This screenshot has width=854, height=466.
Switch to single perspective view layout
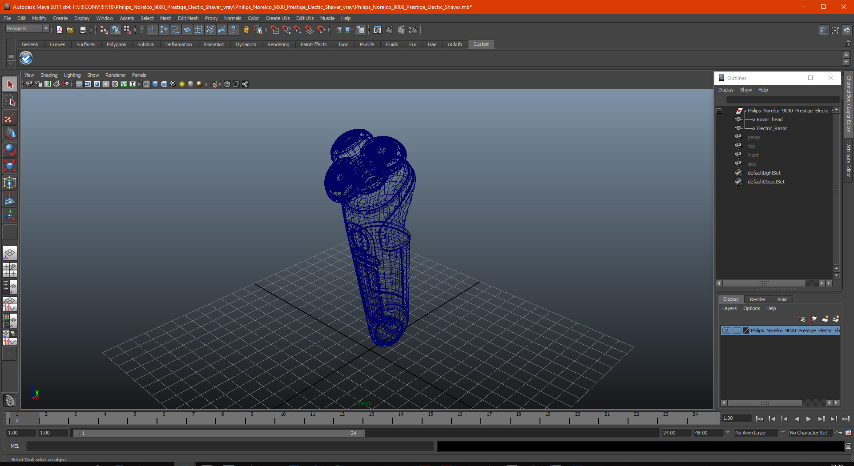click(x=10, y=254)
